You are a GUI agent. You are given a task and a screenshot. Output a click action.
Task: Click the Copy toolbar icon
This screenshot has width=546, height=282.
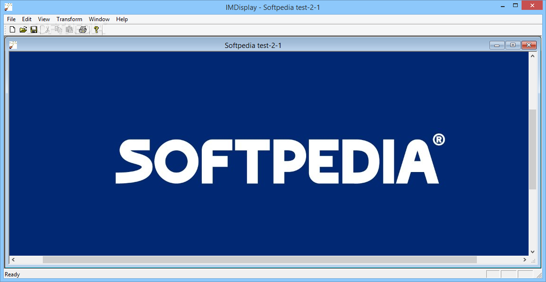58,30
